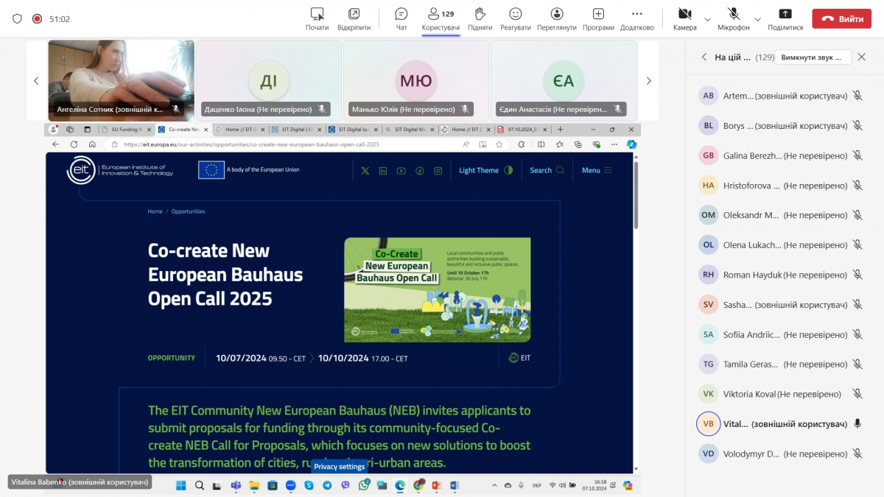Click Co-Create Bauhaus Open Call banner image
The height and width of the screenshot is (497, 884).
pos(438,289)
